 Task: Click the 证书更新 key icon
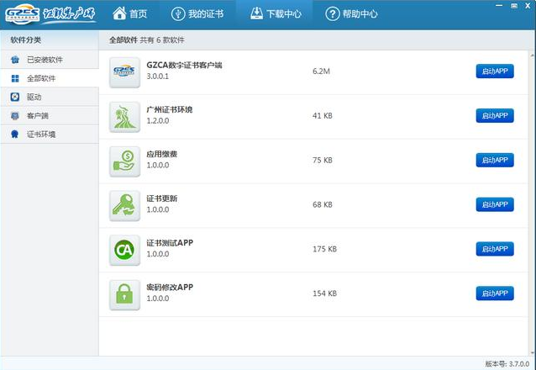tap(124, 206)
